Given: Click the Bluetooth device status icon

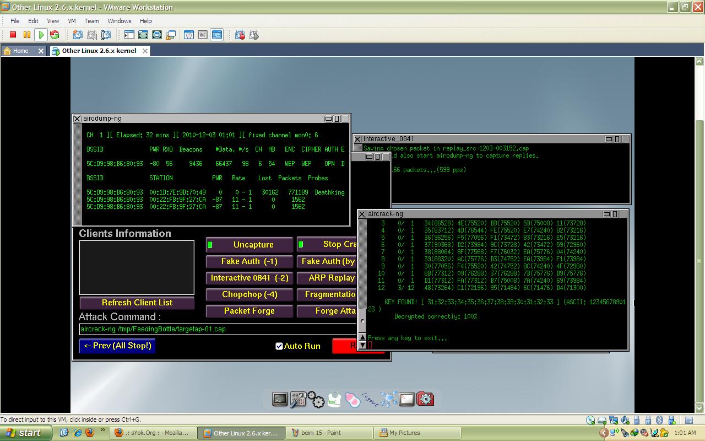Looking at the screenshot, I should pos(660,421).
